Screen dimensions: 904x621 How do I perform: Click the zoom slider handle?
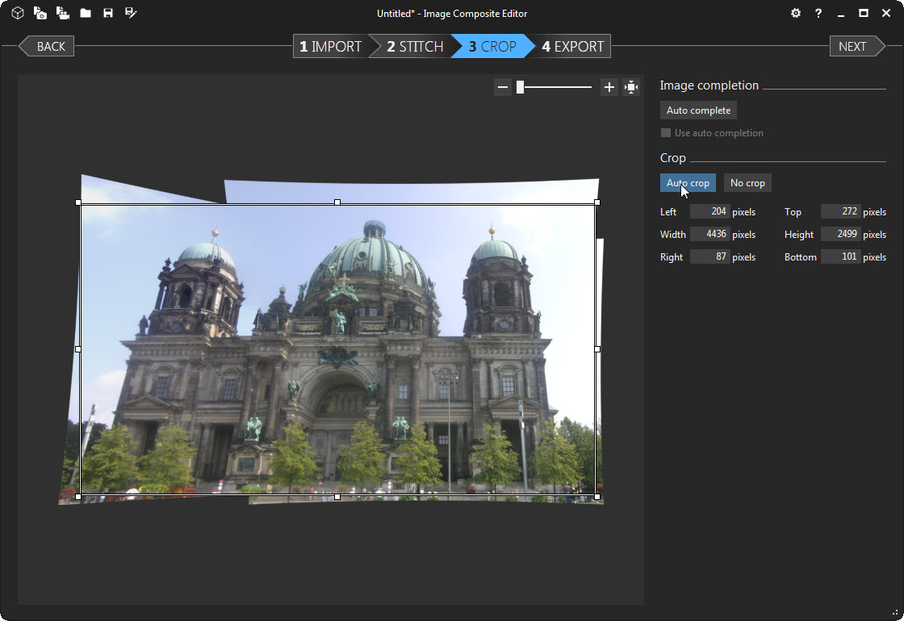point(520,87)
